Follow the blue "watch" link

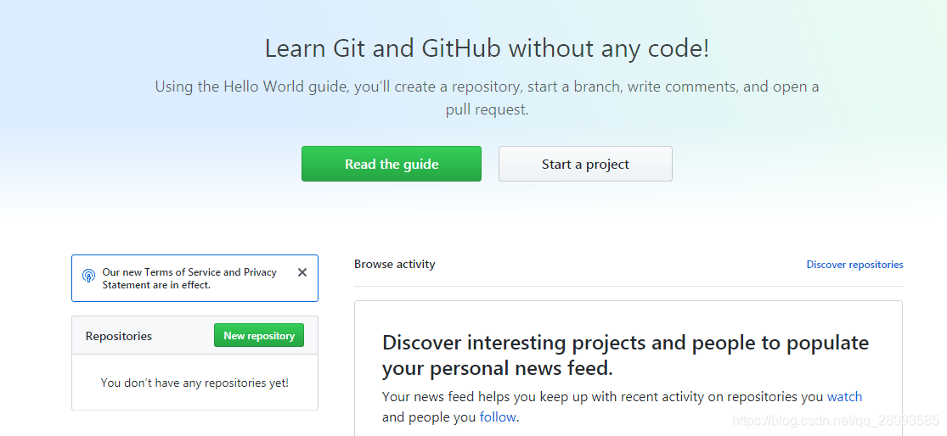[844, 397]
